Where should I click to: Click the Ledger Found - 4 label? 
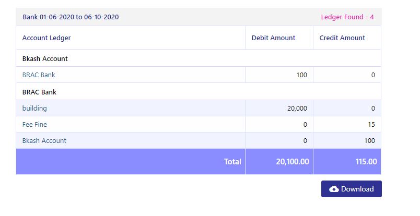(x=347, y=17)
